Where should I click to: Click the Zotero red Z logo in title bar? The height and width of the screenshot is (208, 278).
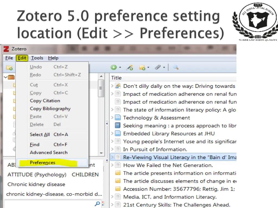point(6,49)
